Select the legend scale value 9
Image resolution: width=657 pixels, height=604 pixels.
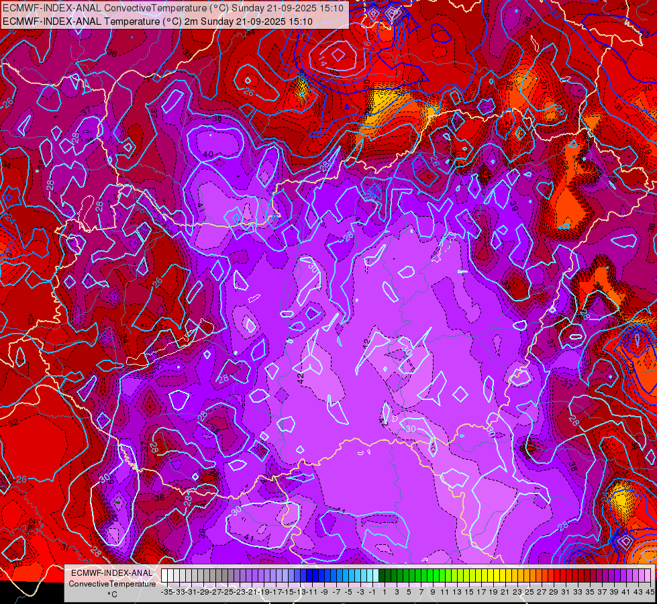(x=433, y=593)
